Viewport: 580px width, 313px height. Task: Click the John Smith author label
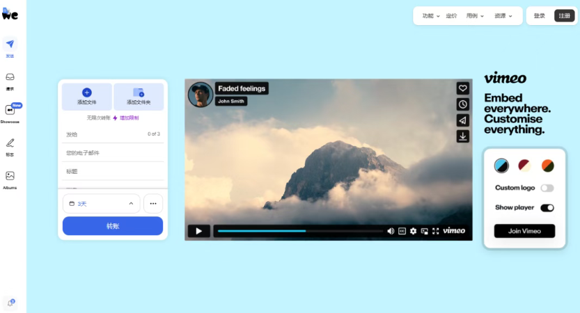(231, 102)
